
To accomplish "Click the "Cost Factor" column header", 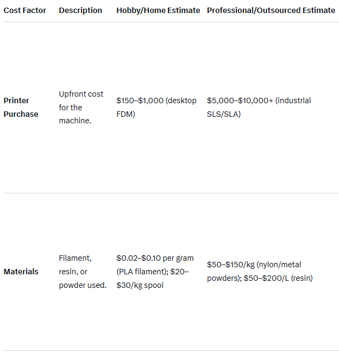I will tap(24, 10).
